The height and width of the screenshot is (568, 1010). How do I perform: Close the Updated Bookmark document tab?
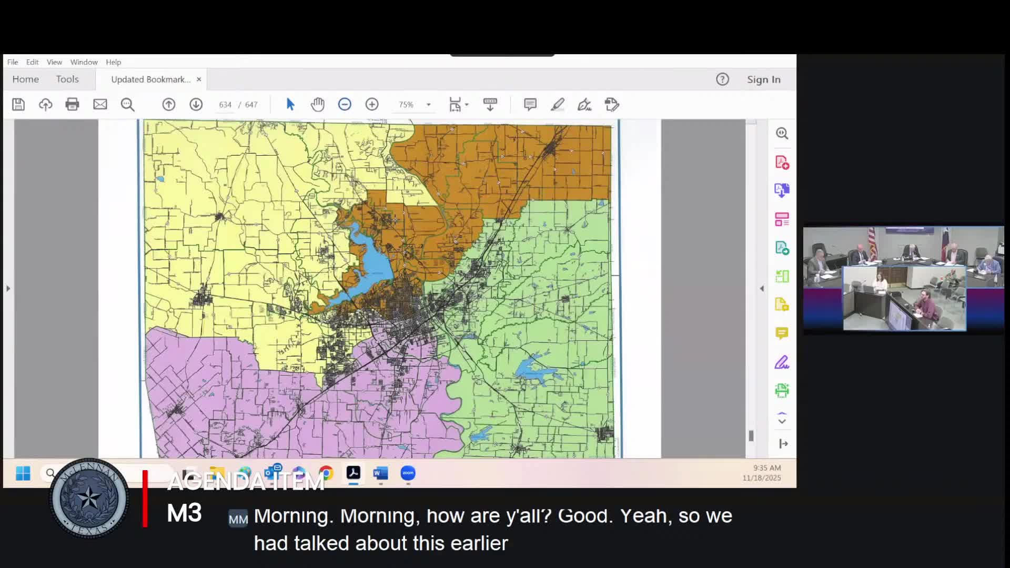point(199,79)
